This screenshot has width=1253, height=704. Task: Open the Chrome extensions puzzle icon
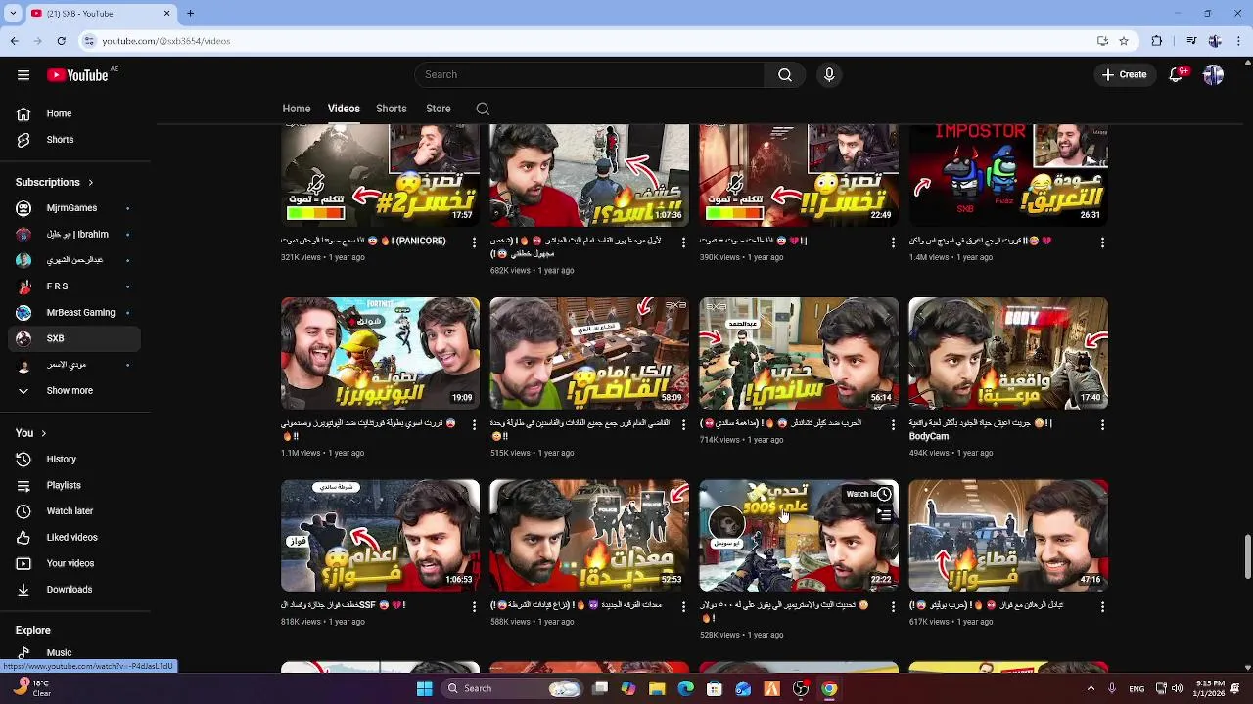pyautogui.click(x=1157, y=41)
